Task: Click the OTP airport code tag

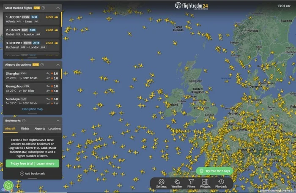Action: (x=23, y=47)
